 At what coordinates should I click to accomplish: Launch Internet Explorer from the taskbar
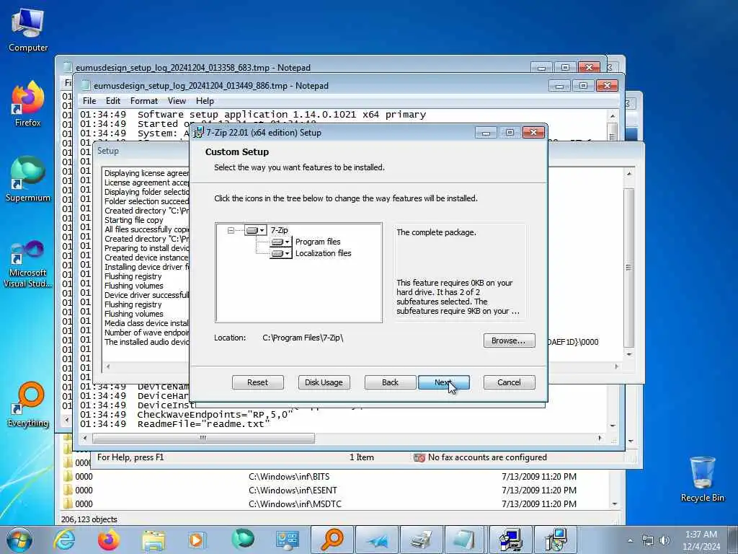coord(64,540)
